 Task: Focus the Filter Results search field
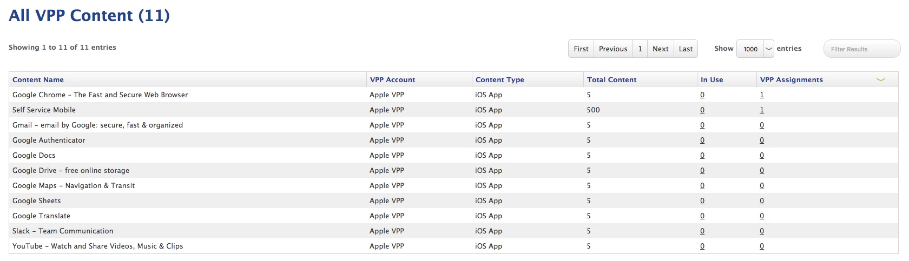coord(862,49)
